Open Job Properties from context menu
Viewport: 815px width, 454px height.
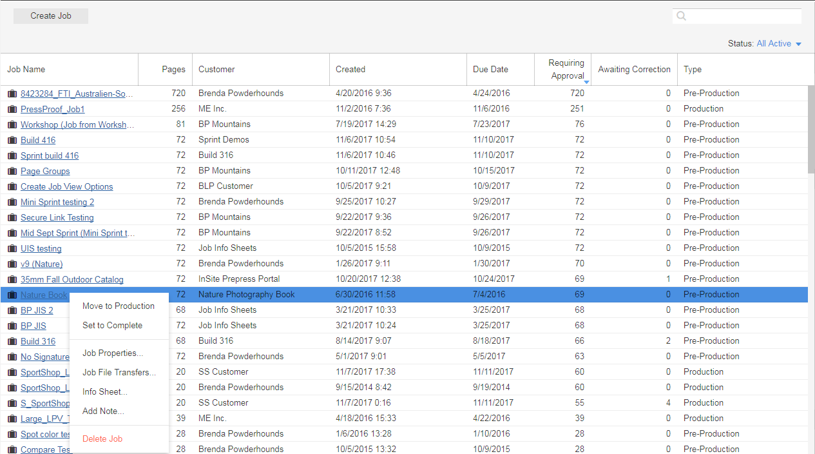[113, 353]
